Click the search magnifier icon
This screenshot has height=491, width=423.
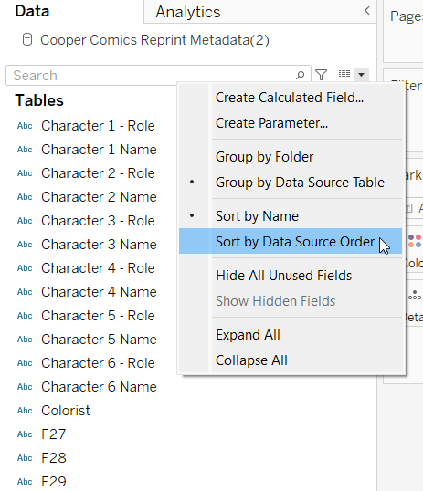(300, 75)
